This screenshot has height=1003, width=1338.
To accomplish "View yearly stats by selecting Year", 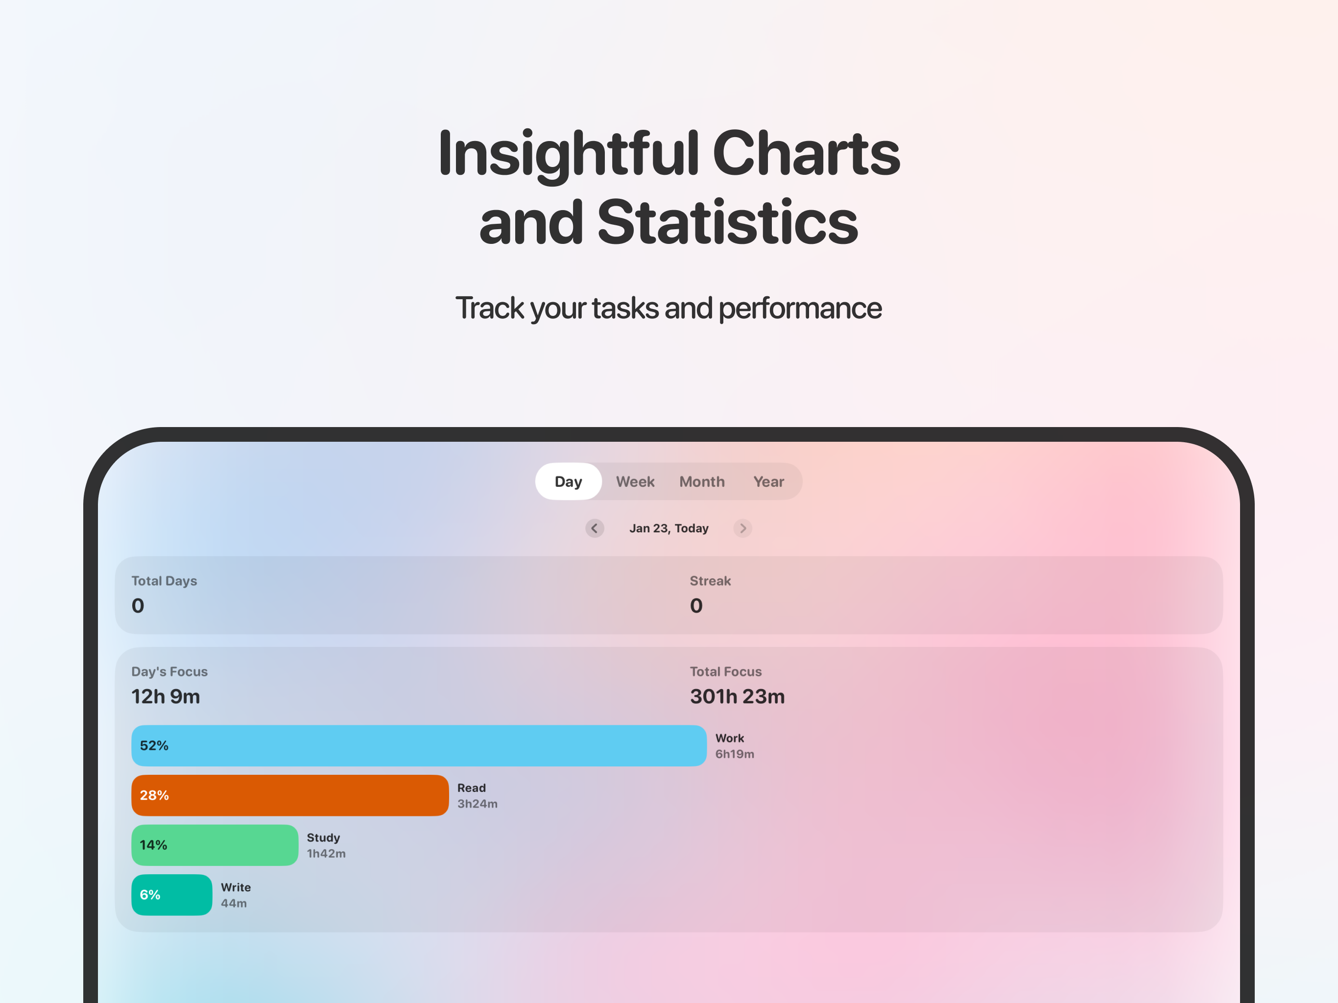I will click(769, 481).
